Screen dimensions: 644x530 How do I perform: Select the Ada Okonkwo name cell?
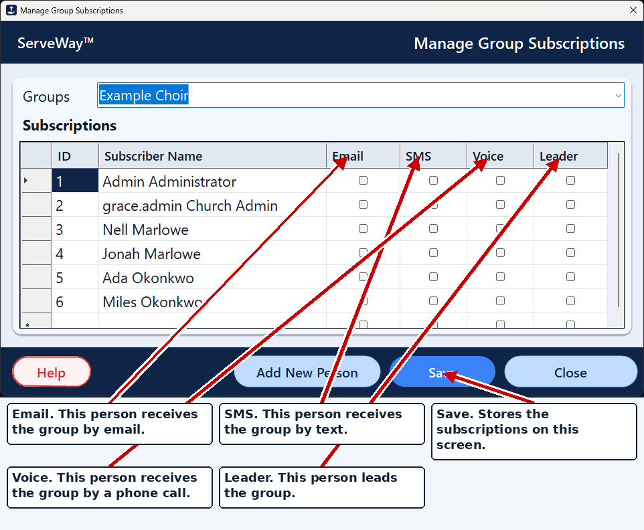[x=212, y=277]
